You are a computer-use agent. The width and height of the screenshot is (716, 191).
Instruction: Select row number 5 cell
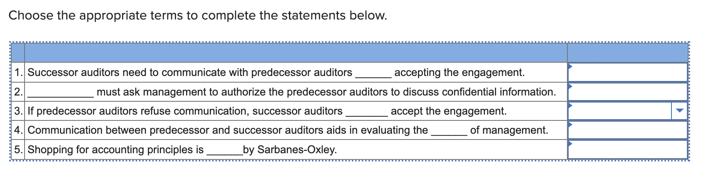coord(18,149)
